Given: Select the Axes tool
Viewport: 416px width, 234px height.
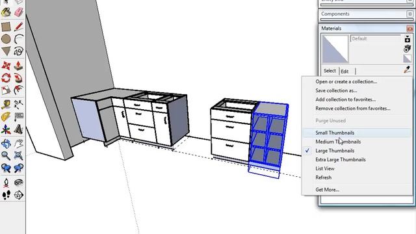Looking at the screenshot, I should (6, 129).
